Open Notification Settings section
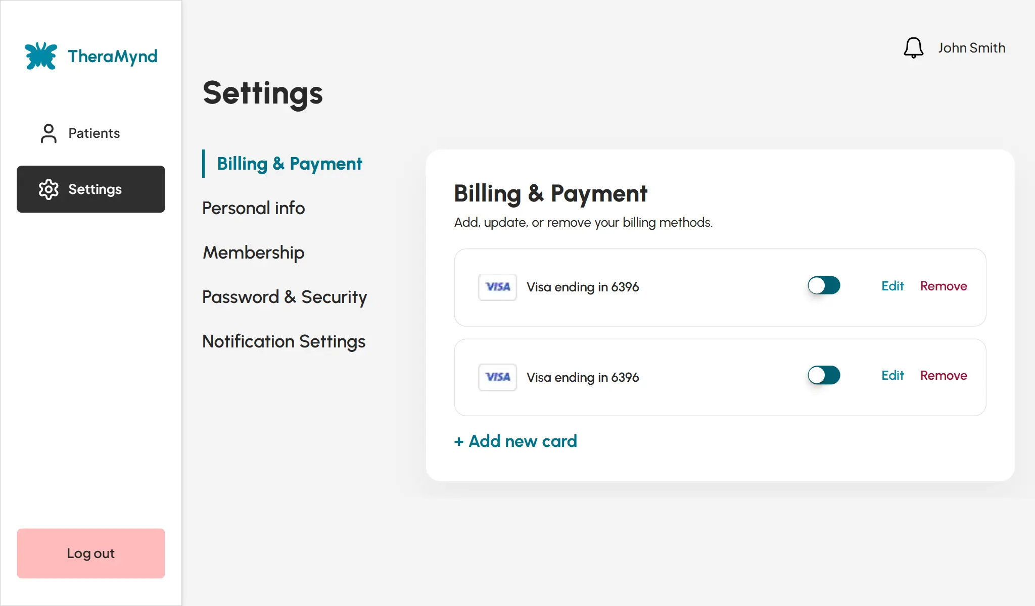This screenshot has width=1035, height=606. pos(284,341)
